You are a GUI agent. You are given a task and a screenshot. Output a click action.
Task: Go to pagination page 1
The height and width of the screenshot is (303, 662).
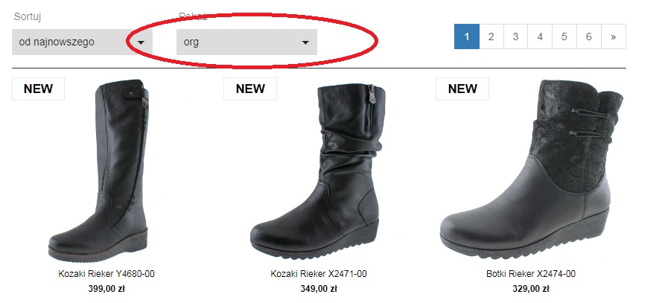pyautogui.click(x=466, y=36)
